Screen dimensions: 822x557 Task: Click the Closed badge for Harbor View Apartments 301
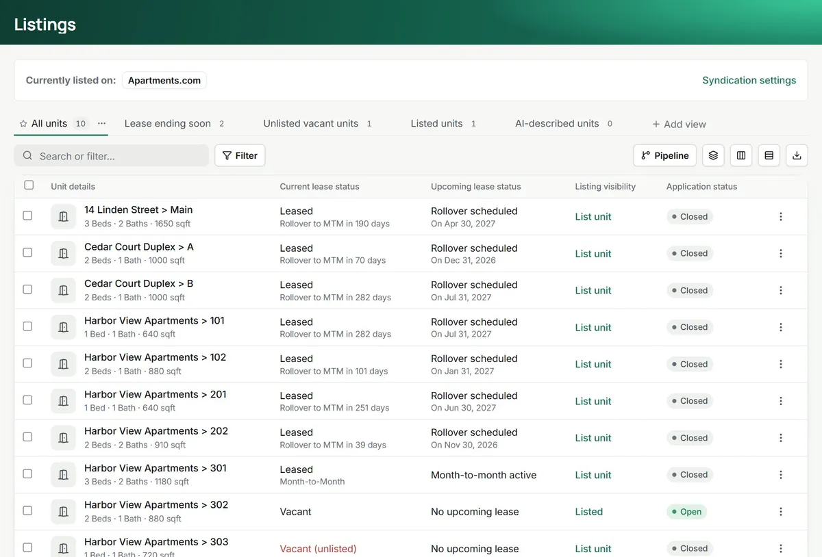[690, 475]
